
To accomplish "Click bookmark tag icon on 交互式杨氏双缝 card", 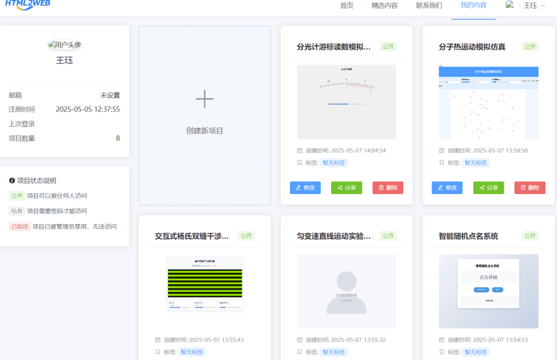I will pyautogui.click(x=158, y=352).
